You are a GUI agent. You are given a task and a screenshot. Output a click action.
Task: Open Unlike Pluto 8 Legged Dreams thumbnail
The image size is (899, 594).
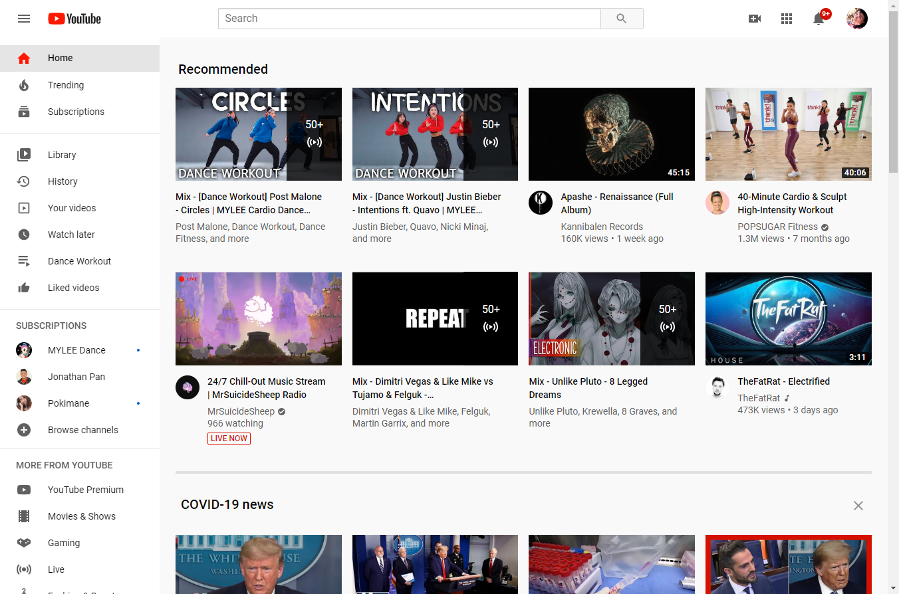coord(612,319)
